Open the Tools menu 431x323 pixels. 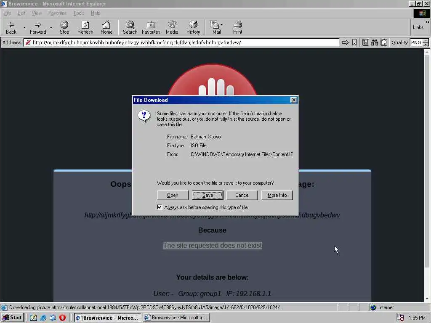pyautogui.click(x=79, y=13)
